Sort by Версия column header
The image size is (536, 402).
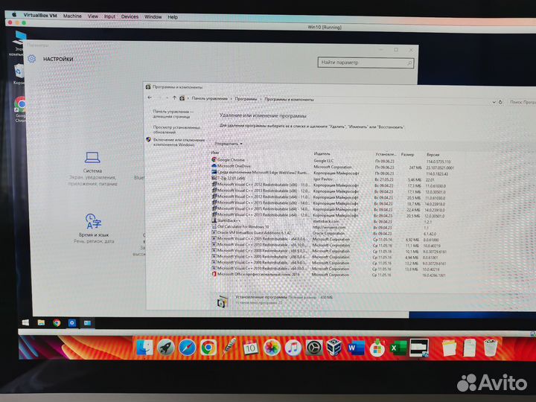433,155
